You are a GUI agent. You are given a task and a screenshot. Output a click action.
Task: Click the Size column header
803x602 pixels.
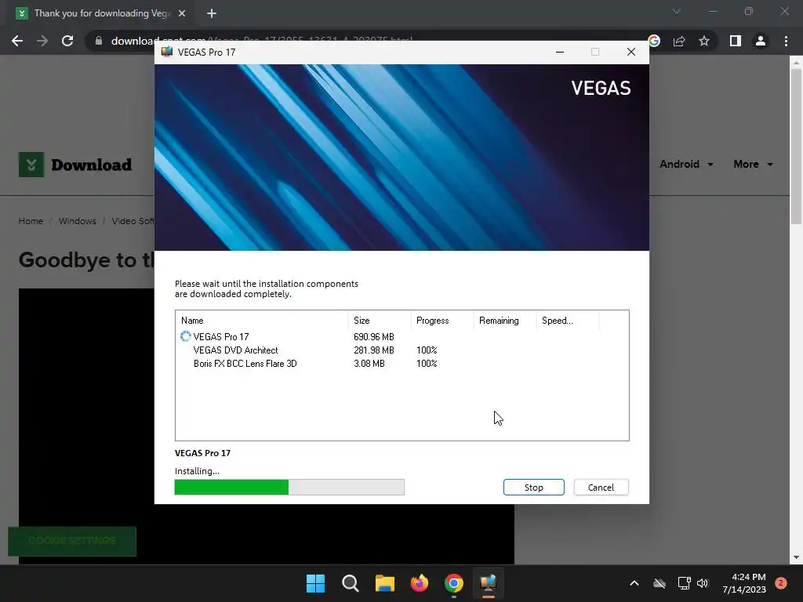click(x=380, y=321)
